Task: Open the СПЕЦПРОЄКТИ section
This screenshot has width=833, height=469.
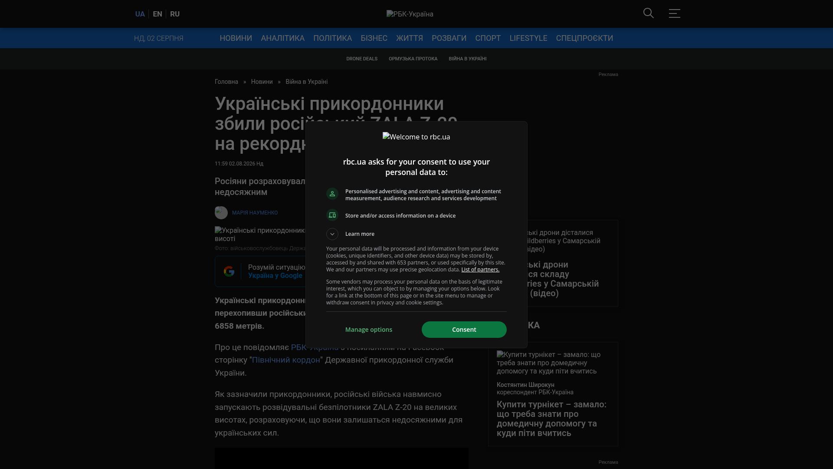Action: (584, 38)
